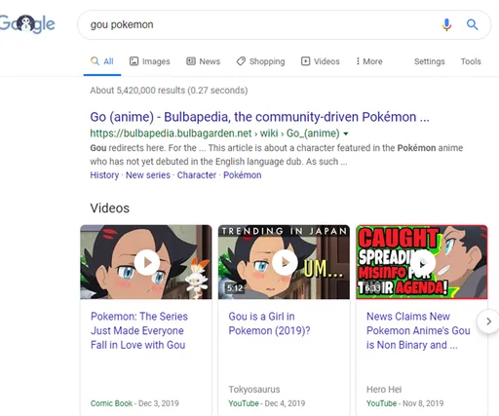Screen dimensions: 499x416
Task: Open the Tools option
Action: pyautogui.click(x=471, y=61)
